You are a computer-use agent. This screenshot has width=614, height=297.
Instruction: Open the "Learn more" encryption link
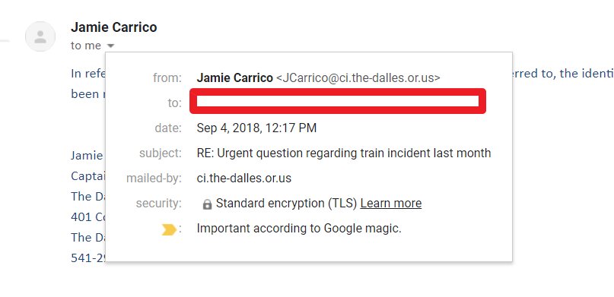pos(391,204)
